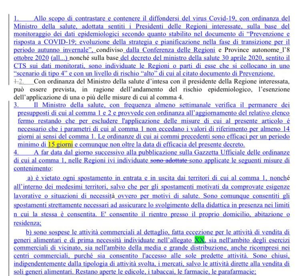This screenshot has height=276, width=300.
Task: Click the phrase "comprovate esigenze"
Action: click(260, 187)
